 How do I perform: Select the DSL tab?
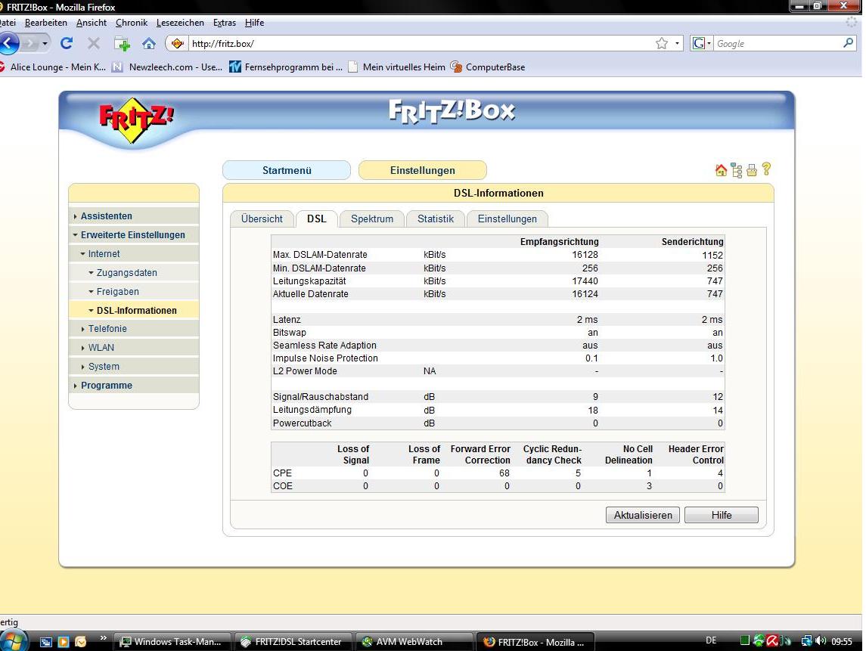point(316,219)
